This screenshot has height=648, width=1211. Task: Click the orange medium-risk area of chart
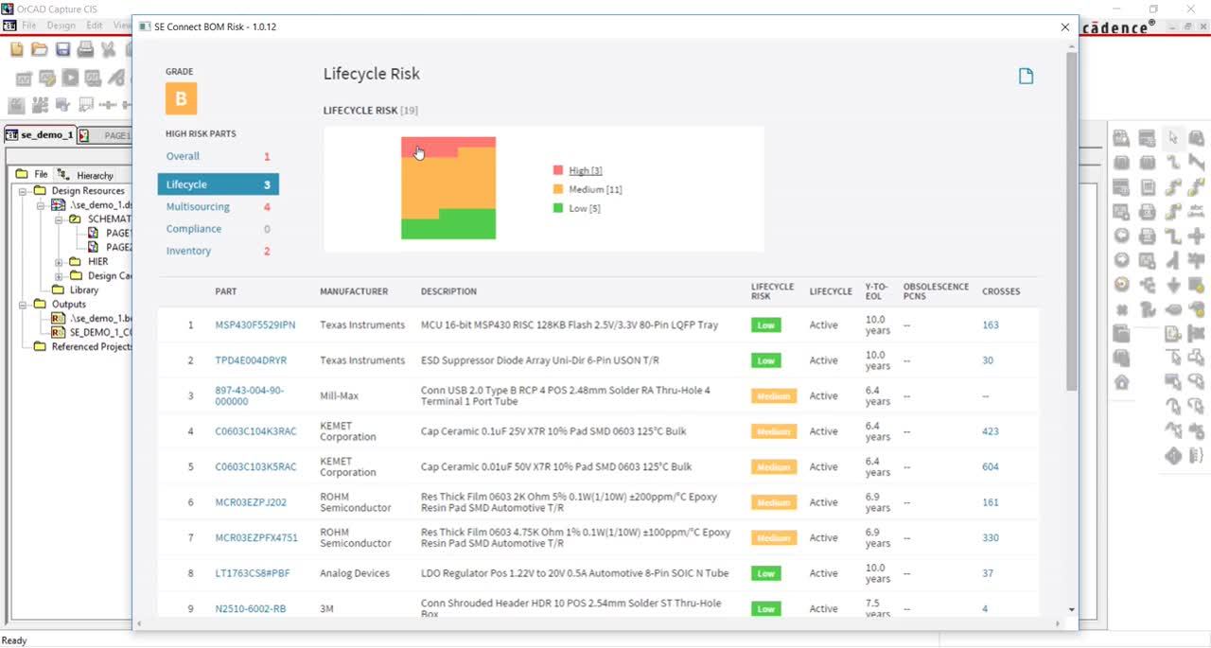point(448,184)
